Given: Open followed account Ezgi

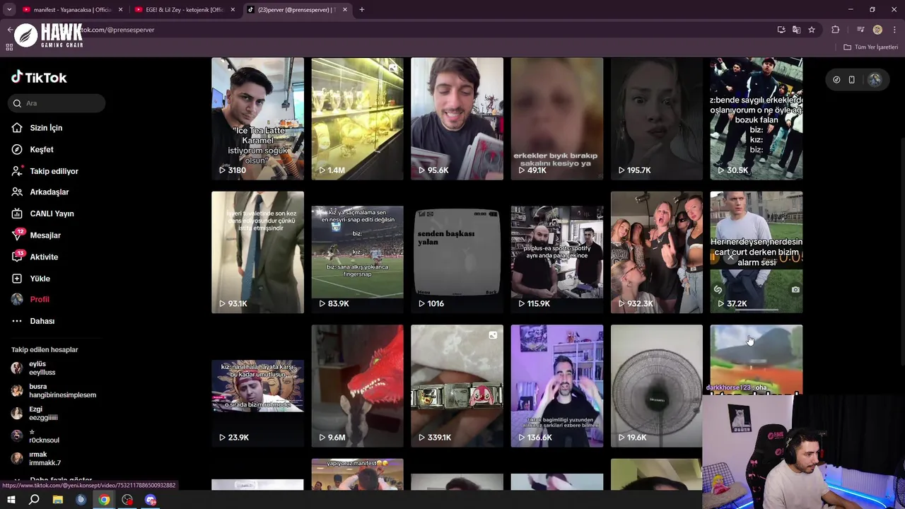Looking at the screenshot, I should click(x=35, y=414).
